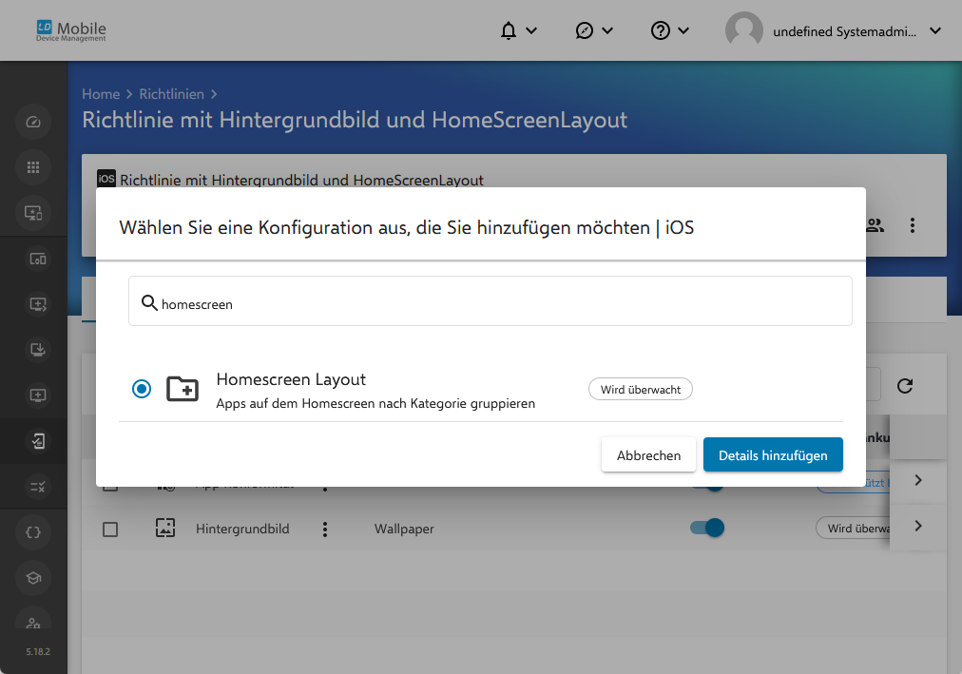Click the user avatar picture
962x674 pixels.
pos(743,30)
